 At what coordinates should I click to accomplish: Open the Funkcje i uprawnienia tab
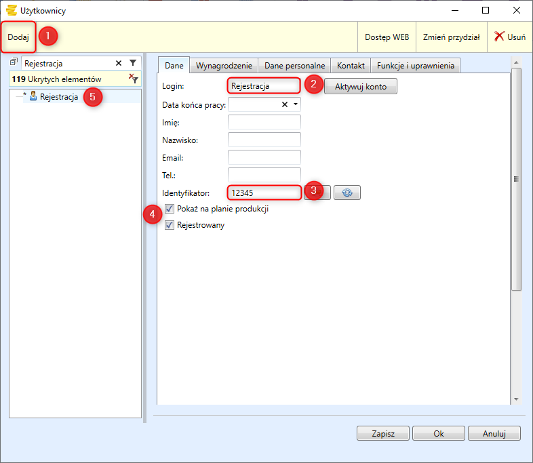pos(416,66)
